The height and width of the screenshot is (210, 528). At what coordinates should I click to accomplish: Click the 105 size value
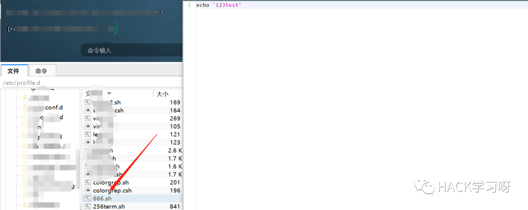pos(175,127)
